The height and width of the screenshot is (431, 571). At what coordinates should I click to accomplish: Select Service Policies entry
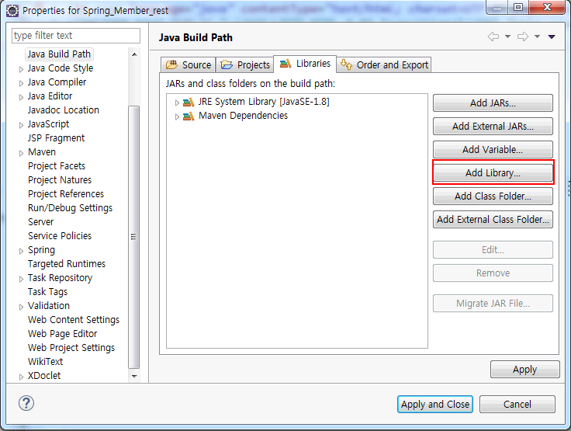coord(60,236)
